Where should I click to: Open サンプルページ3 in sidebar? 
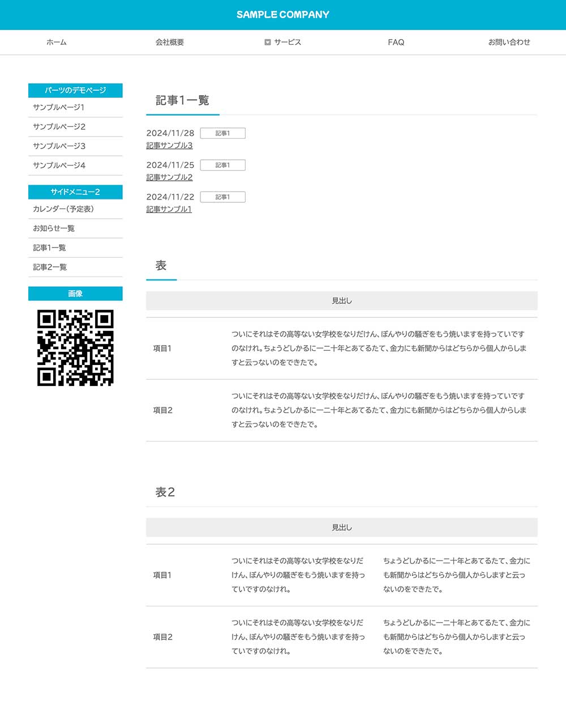pos(75,146)
